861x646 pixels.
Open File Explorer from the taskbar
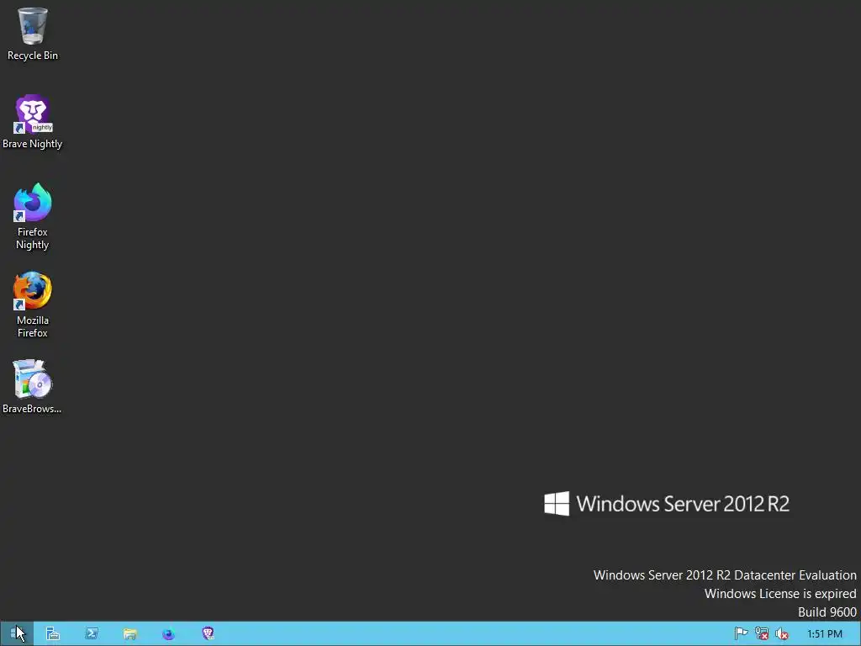(x=129, y=633)
